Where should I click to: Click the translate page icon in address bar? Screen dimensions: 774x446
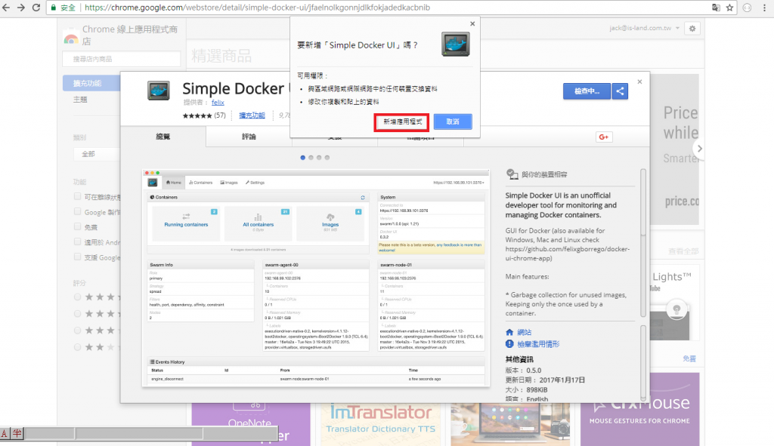716,8
